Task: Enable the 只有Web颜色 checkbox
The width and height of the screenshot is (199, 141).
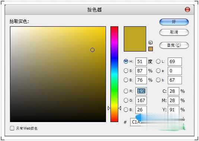Action: (x=12, y=128)
